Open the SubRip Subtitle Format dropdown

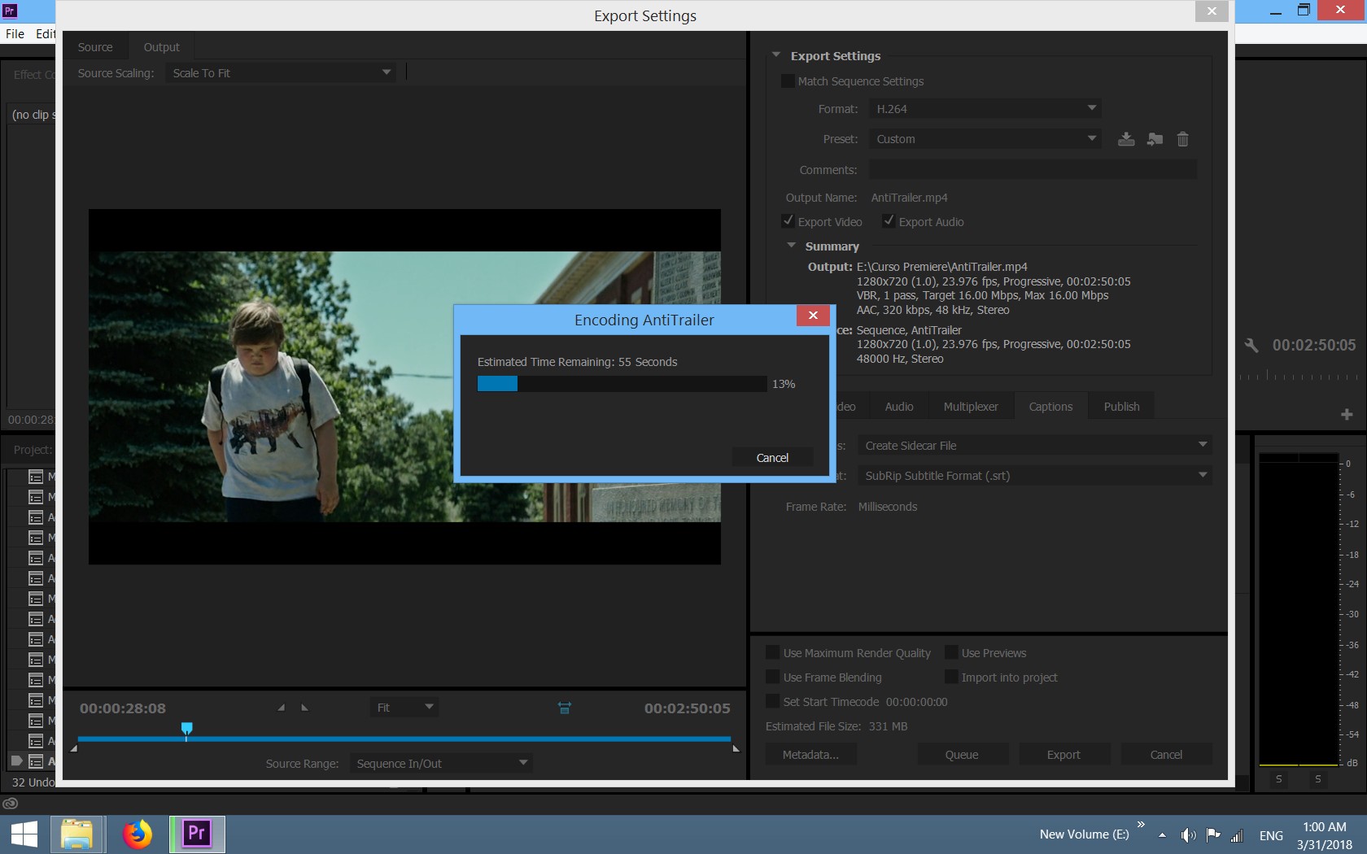1035,476
